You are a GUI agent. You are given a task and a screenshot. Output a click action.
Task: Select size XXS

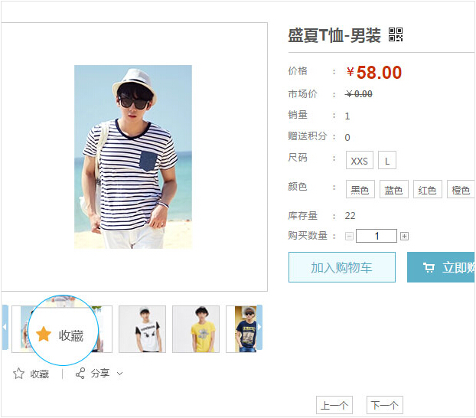click(x=360, y=161)
